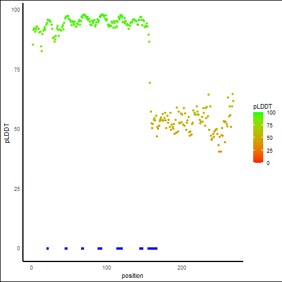Click the pLDDT legend color gradient bar
The width and height of the screenshot is (282, 282).
pos(258,137)
